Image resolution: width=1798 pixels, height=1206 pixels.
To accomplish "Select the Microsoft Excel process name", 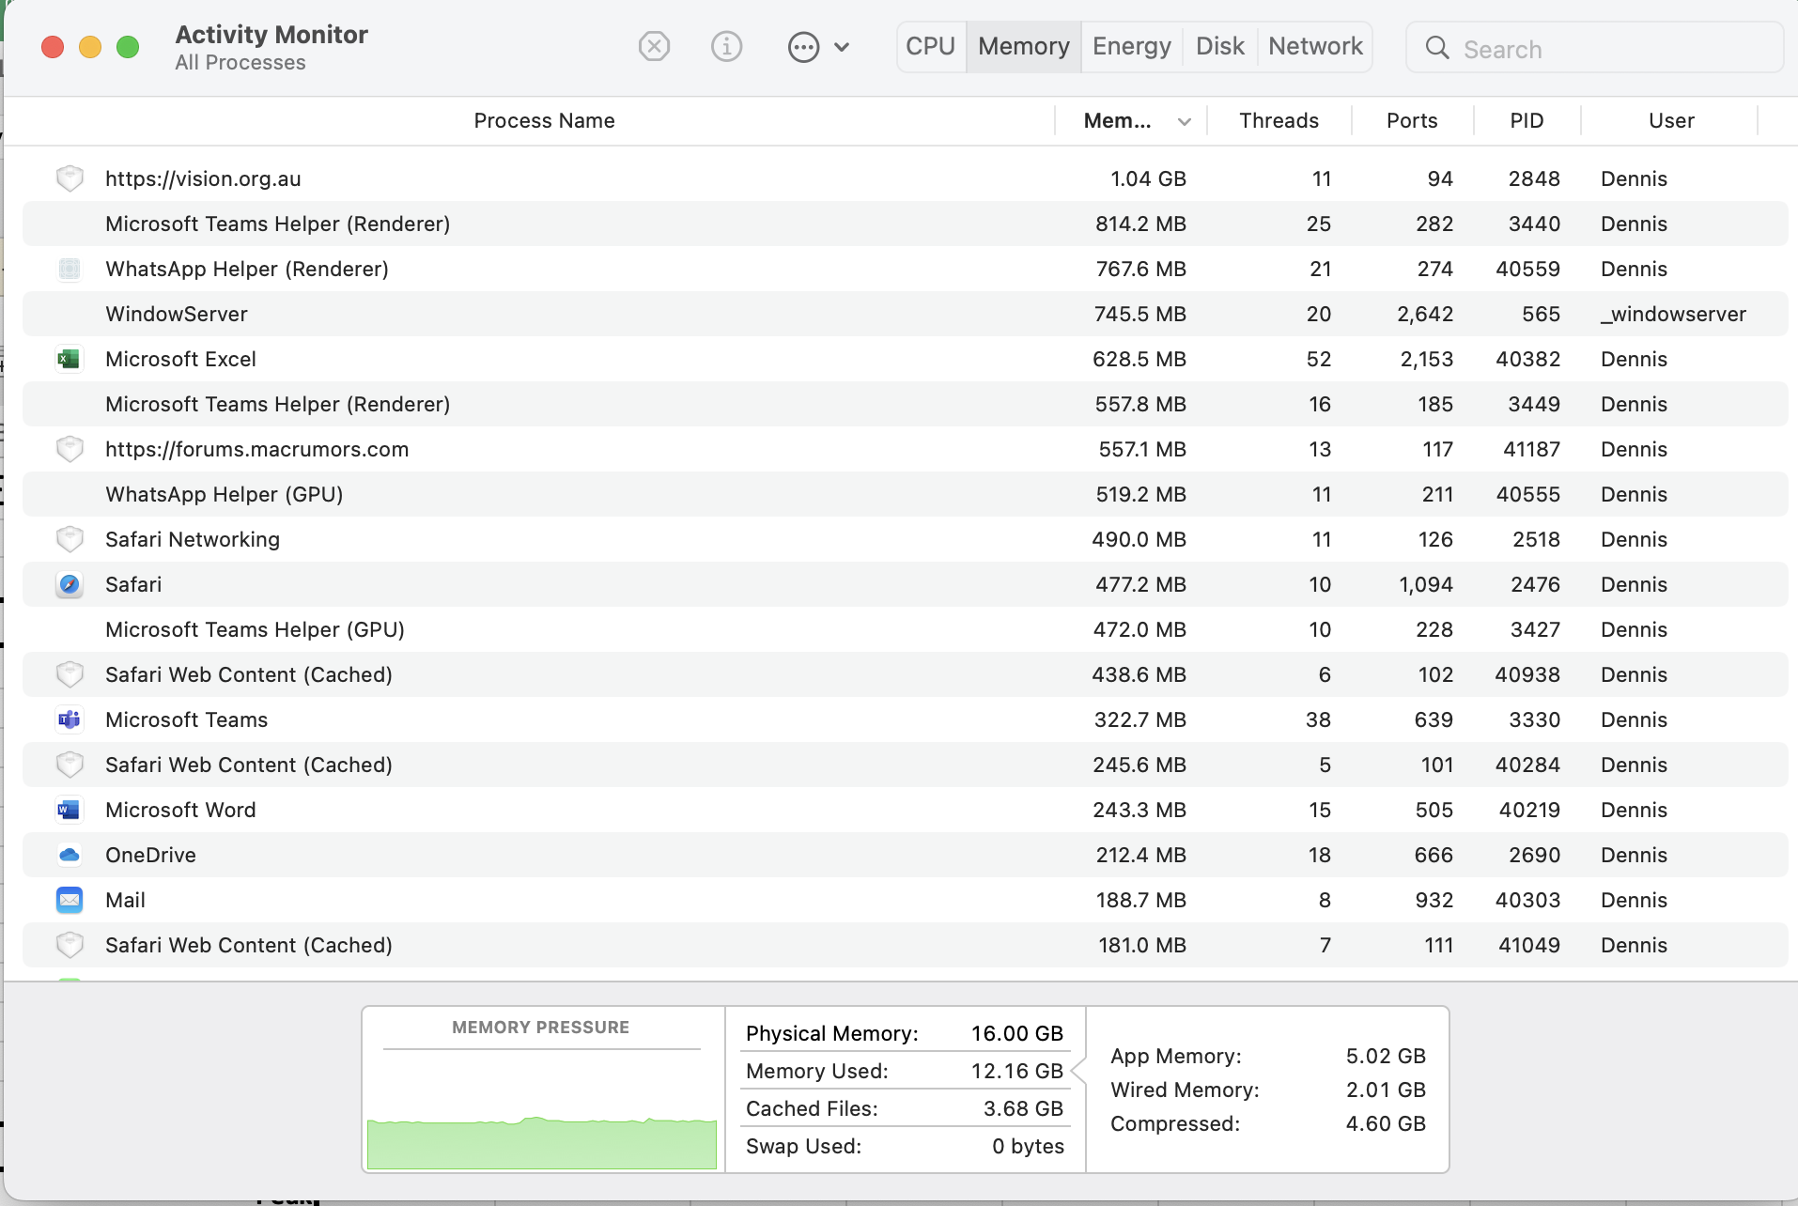I will point(180,359).
